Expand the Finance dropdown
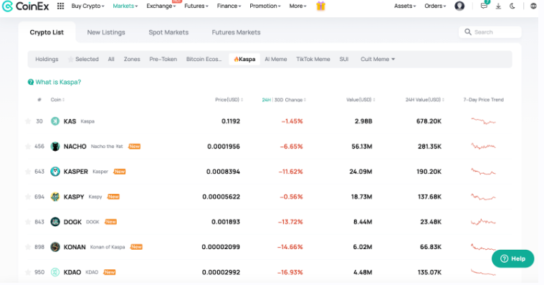This screenshot has height=285, width=544. (x=229, y=6)
